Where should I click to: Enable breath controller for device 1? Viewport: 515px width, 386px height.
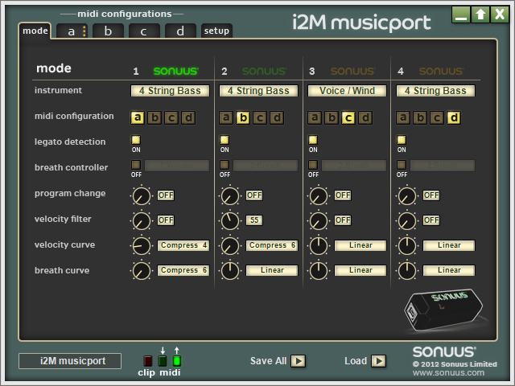(x=136, y=165)
